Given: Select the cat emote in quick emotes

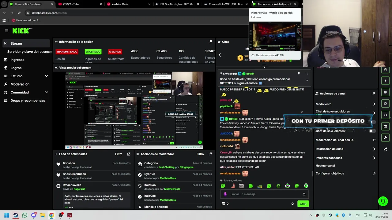Looking at the screenshot, I should (x=241, y=186).
